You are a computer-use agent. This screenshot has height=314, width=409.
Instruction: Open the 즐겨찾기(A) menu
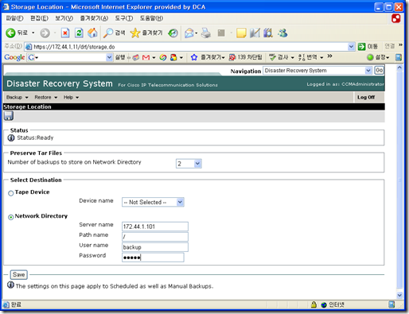pyautogui.click(x=94, y=18)
